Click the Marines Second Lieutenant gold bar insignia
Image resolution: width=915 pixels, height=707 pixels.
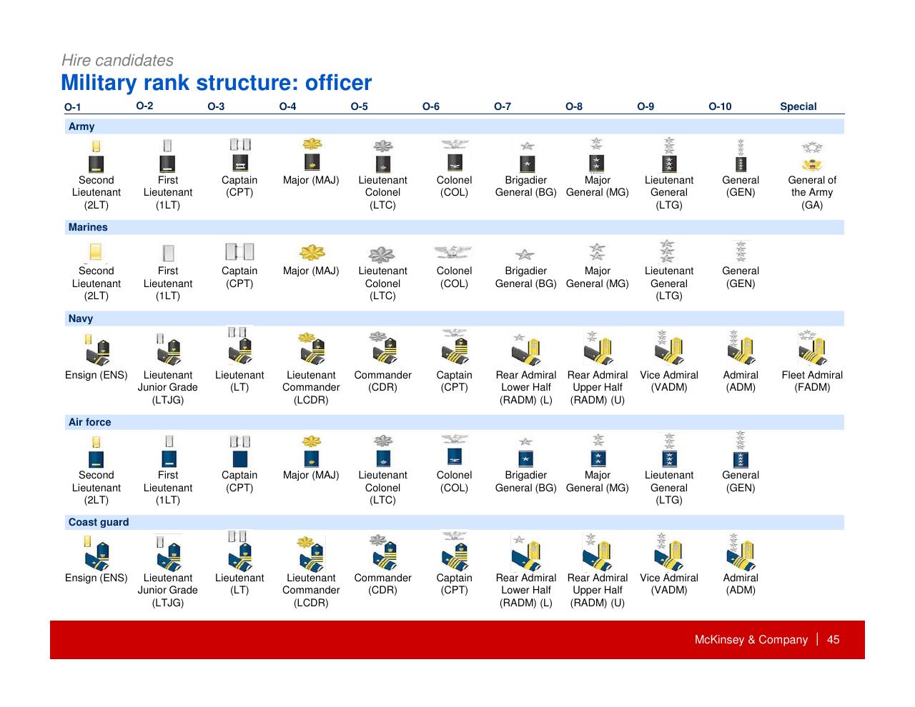coord(96,252)
